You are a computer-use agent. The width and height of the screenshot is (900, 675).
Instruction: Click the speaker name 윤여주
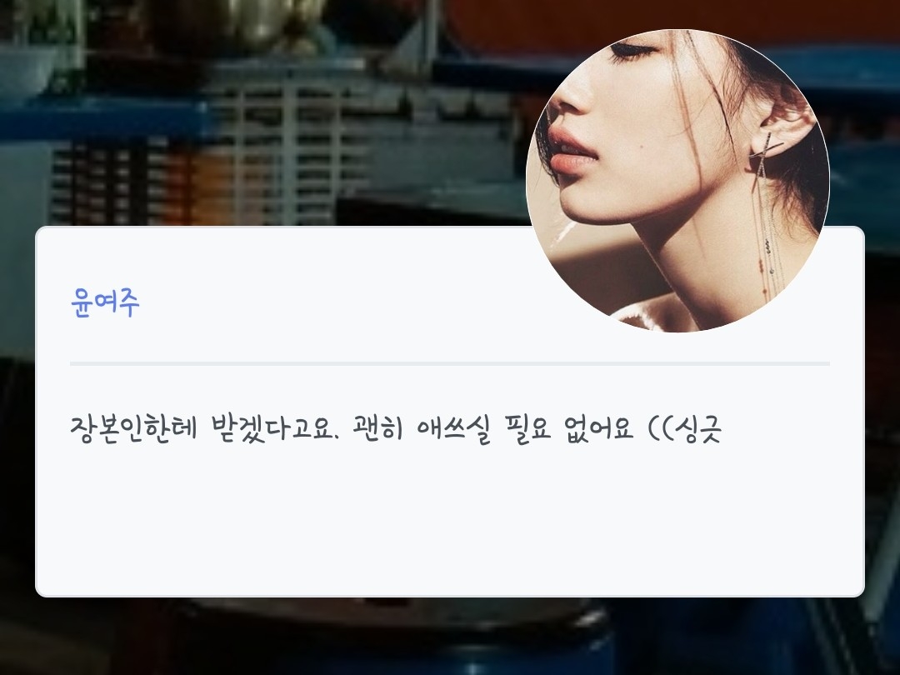click(x=105, y=302)
